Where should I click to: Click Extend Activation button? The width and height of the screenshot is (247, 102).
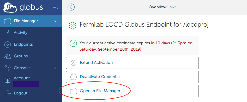132,63
